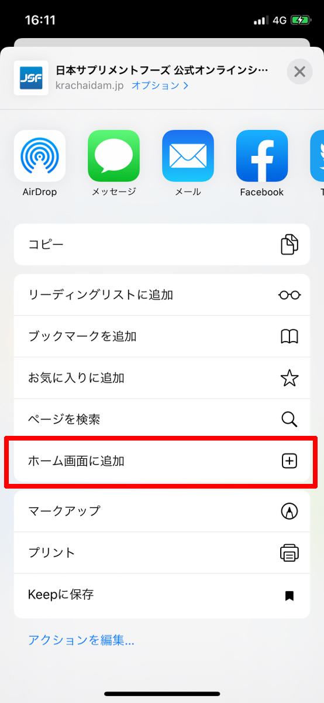The height and width of the screenshot is (703, 324).
Task: Select リーディングリストに追加 option
Action: (x=162, y=295)
